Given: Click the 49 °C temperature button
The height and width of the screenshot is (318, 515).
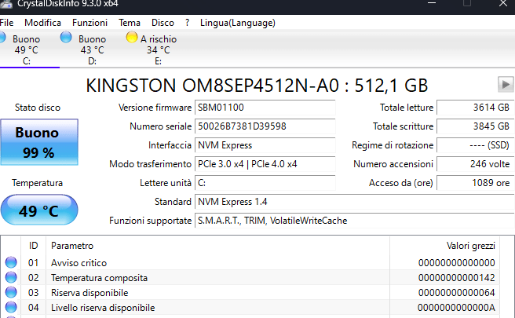Looking at the screenshot, I should tap(38, 210).
